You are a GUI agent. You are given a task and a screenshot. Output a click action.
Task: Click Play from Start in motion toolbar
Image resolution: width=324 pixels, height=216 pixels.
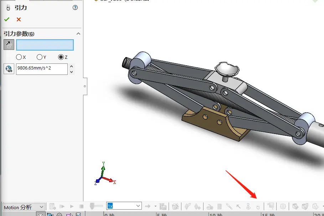(62, 206)
